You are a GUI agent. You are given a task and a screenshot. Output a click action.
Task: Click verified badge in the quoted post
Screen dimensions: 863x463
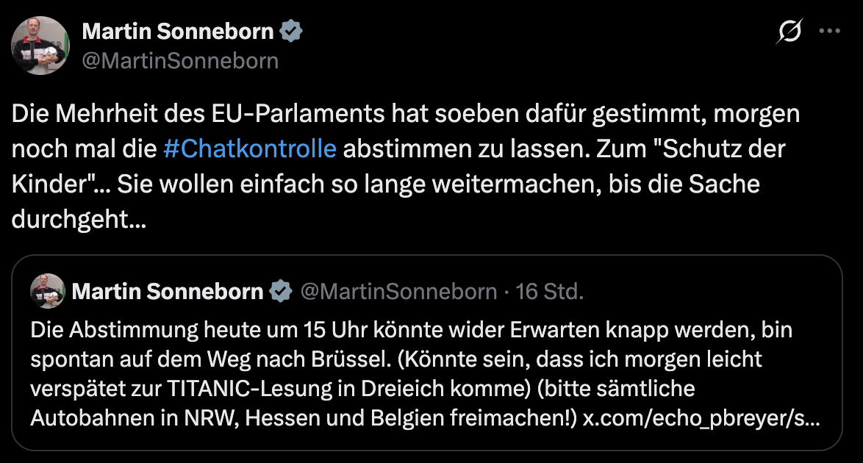280,292
